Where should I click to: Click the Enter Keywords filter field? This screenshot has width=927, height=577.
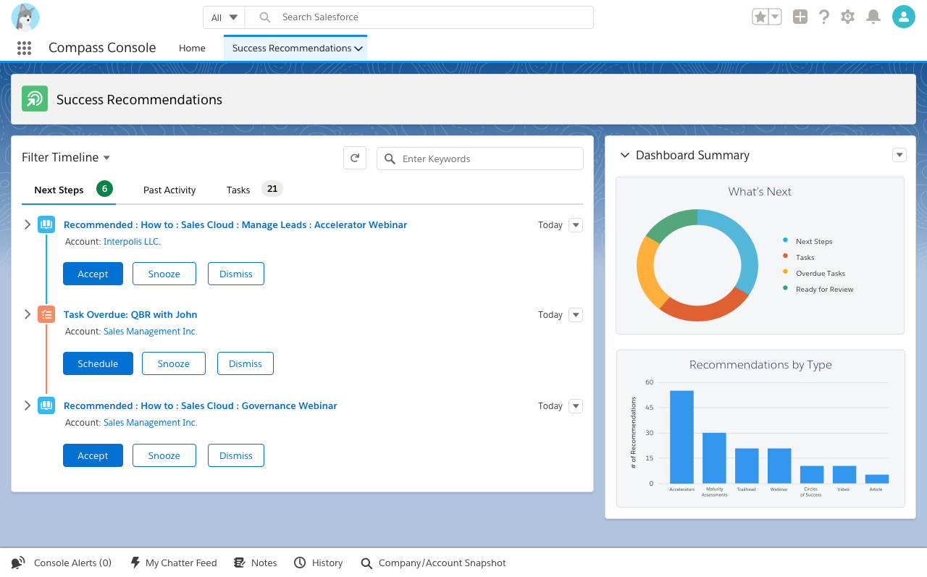tap(480, 159)
